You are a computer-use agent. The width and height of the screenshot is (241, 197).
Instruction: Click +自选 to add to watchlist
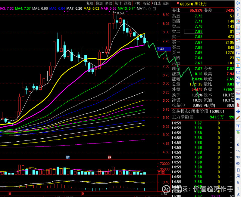point(156,3)
